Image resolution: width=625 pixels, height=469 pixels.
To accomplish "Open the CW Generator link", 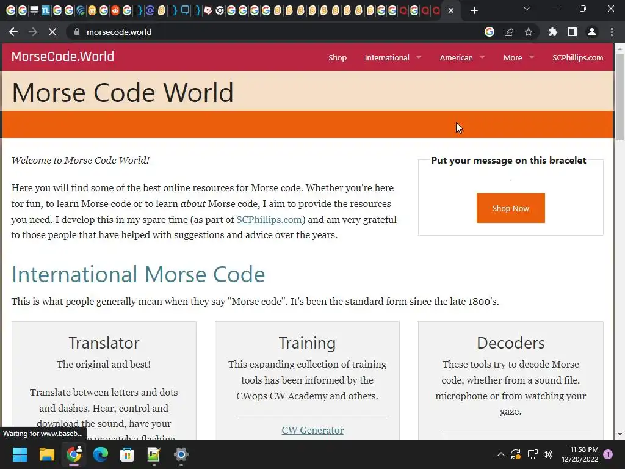I will click(x=312, y=431).
